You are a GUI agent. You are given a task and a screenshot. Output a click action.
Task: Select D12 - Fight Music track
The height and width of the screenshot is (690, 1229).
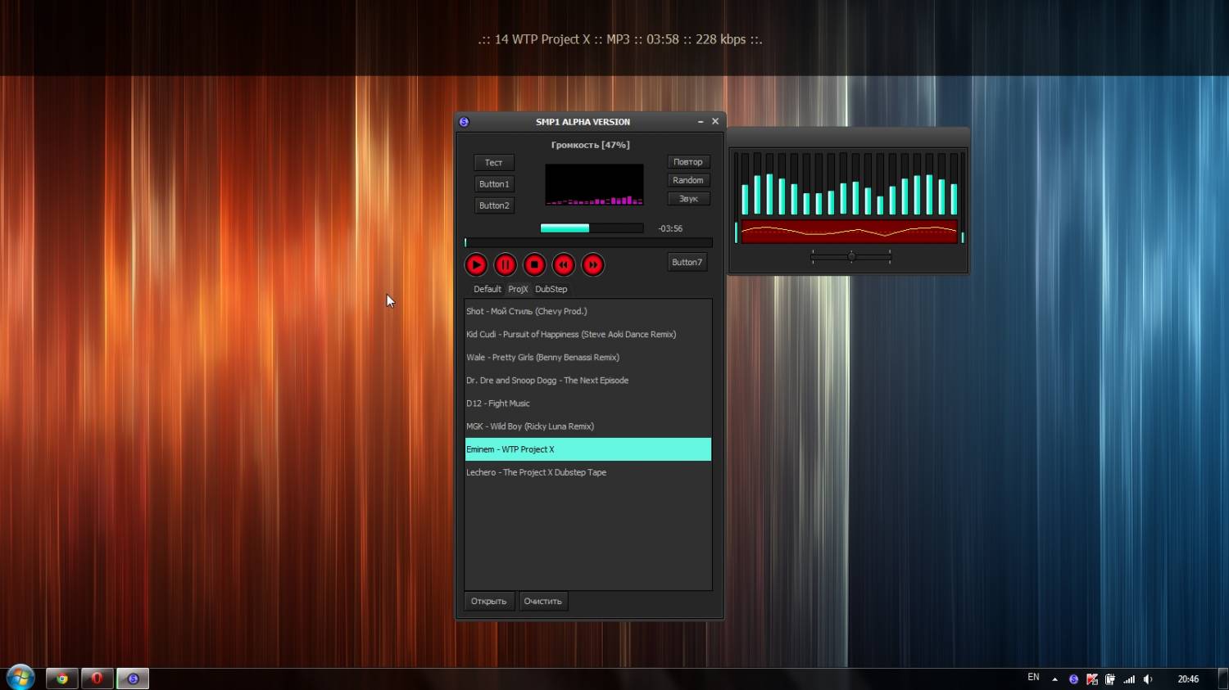[588, 403]
